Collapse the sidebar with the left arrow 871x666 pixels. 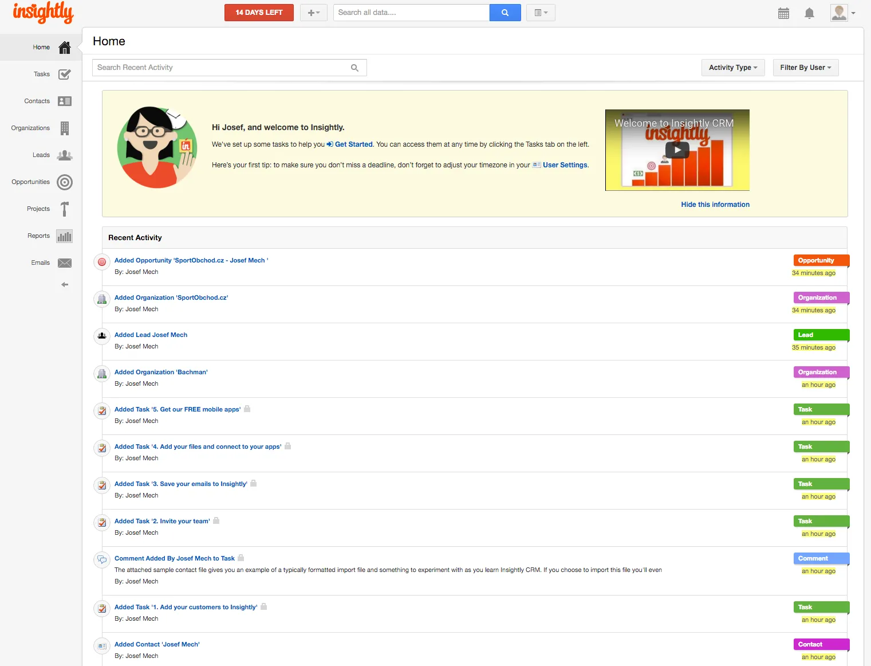tap(65, 285)
